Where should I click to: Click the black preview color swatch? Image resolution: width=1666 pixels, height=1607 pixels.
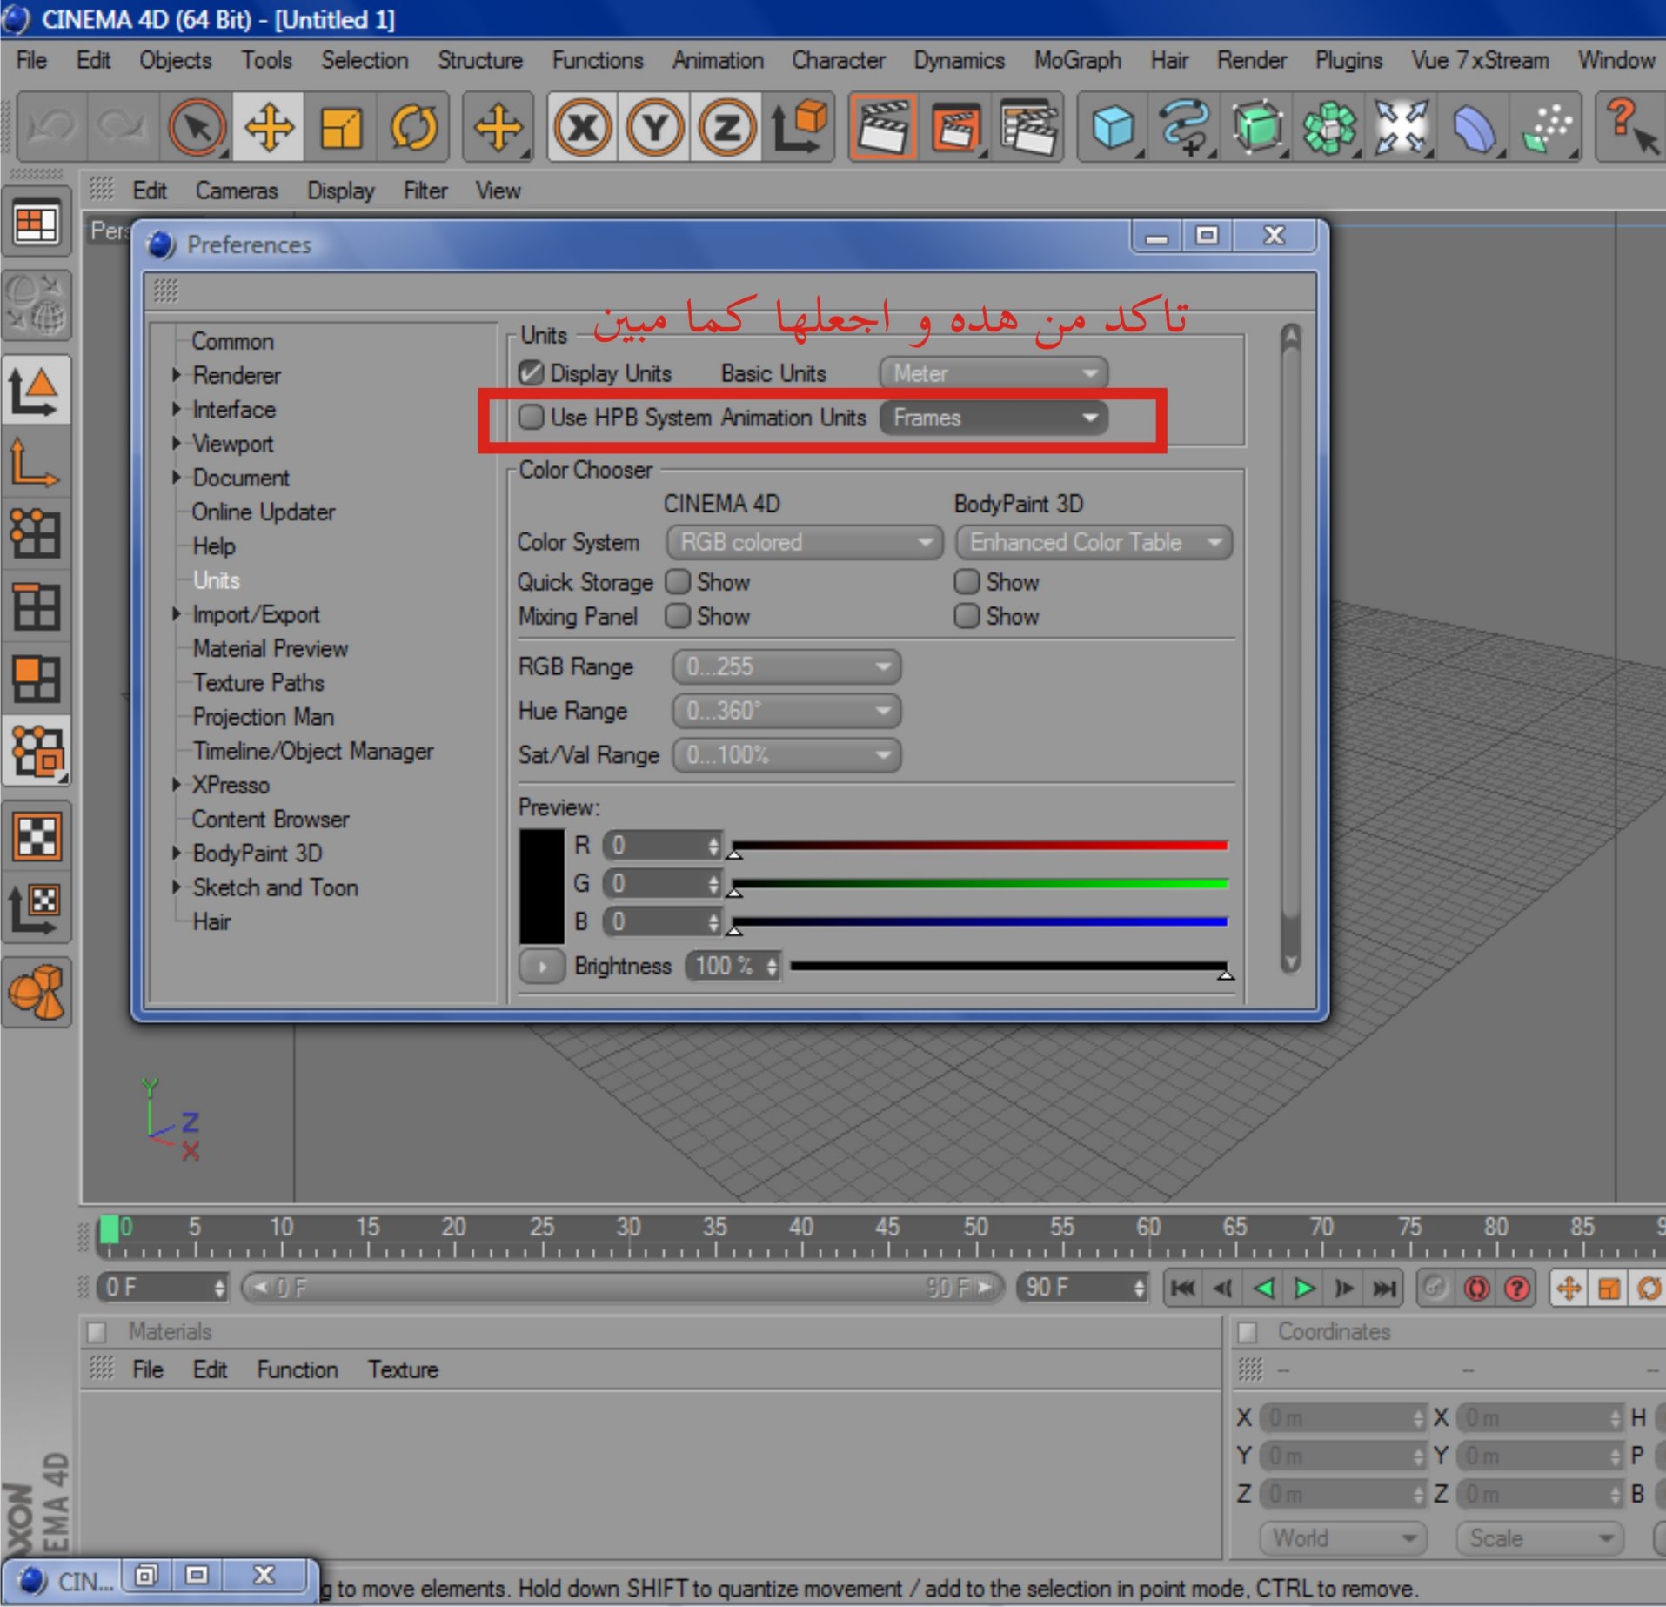(x=541, y=886)
